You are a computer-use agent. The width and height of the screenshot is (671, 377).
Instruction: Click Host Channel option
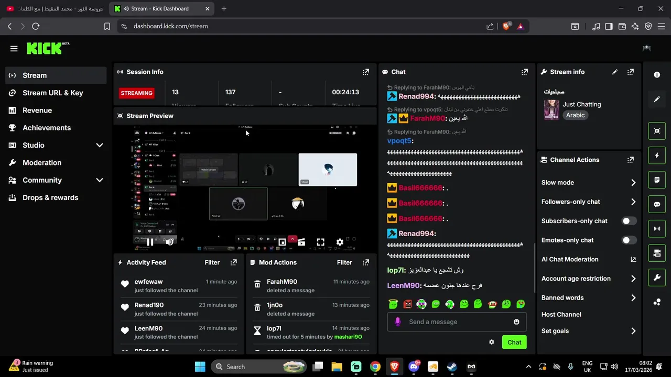(561, 314)
